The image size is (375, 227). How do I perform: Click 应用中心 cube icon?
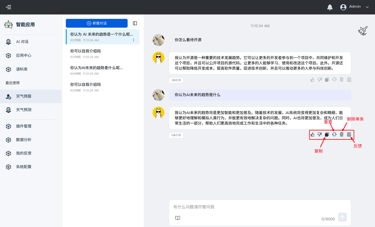click(x=8, y=56)
